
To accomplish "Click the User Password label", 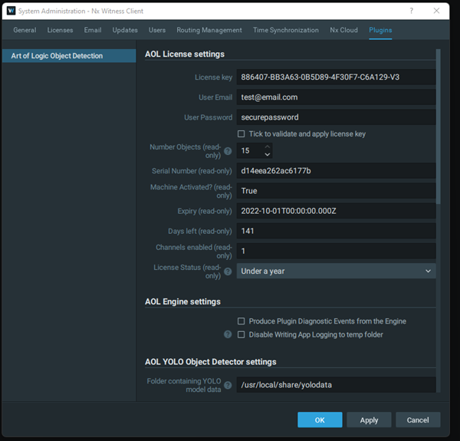I will point(209,117).
